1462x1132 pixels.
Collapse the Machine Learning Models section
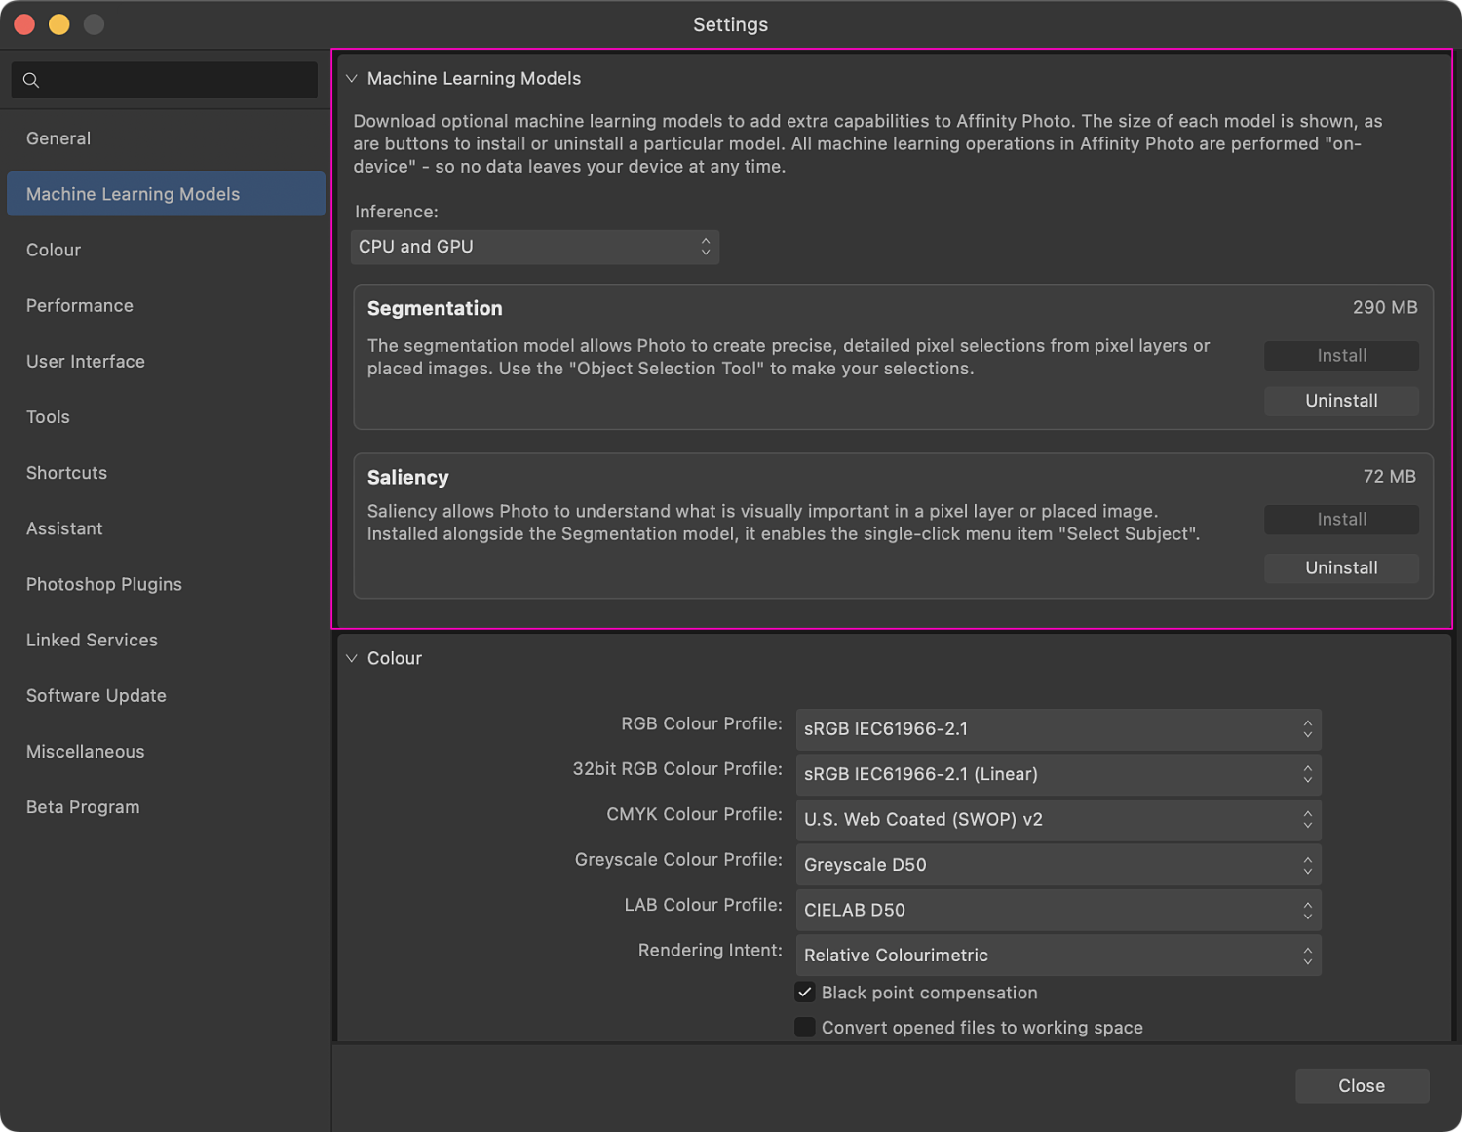point(354,78)
